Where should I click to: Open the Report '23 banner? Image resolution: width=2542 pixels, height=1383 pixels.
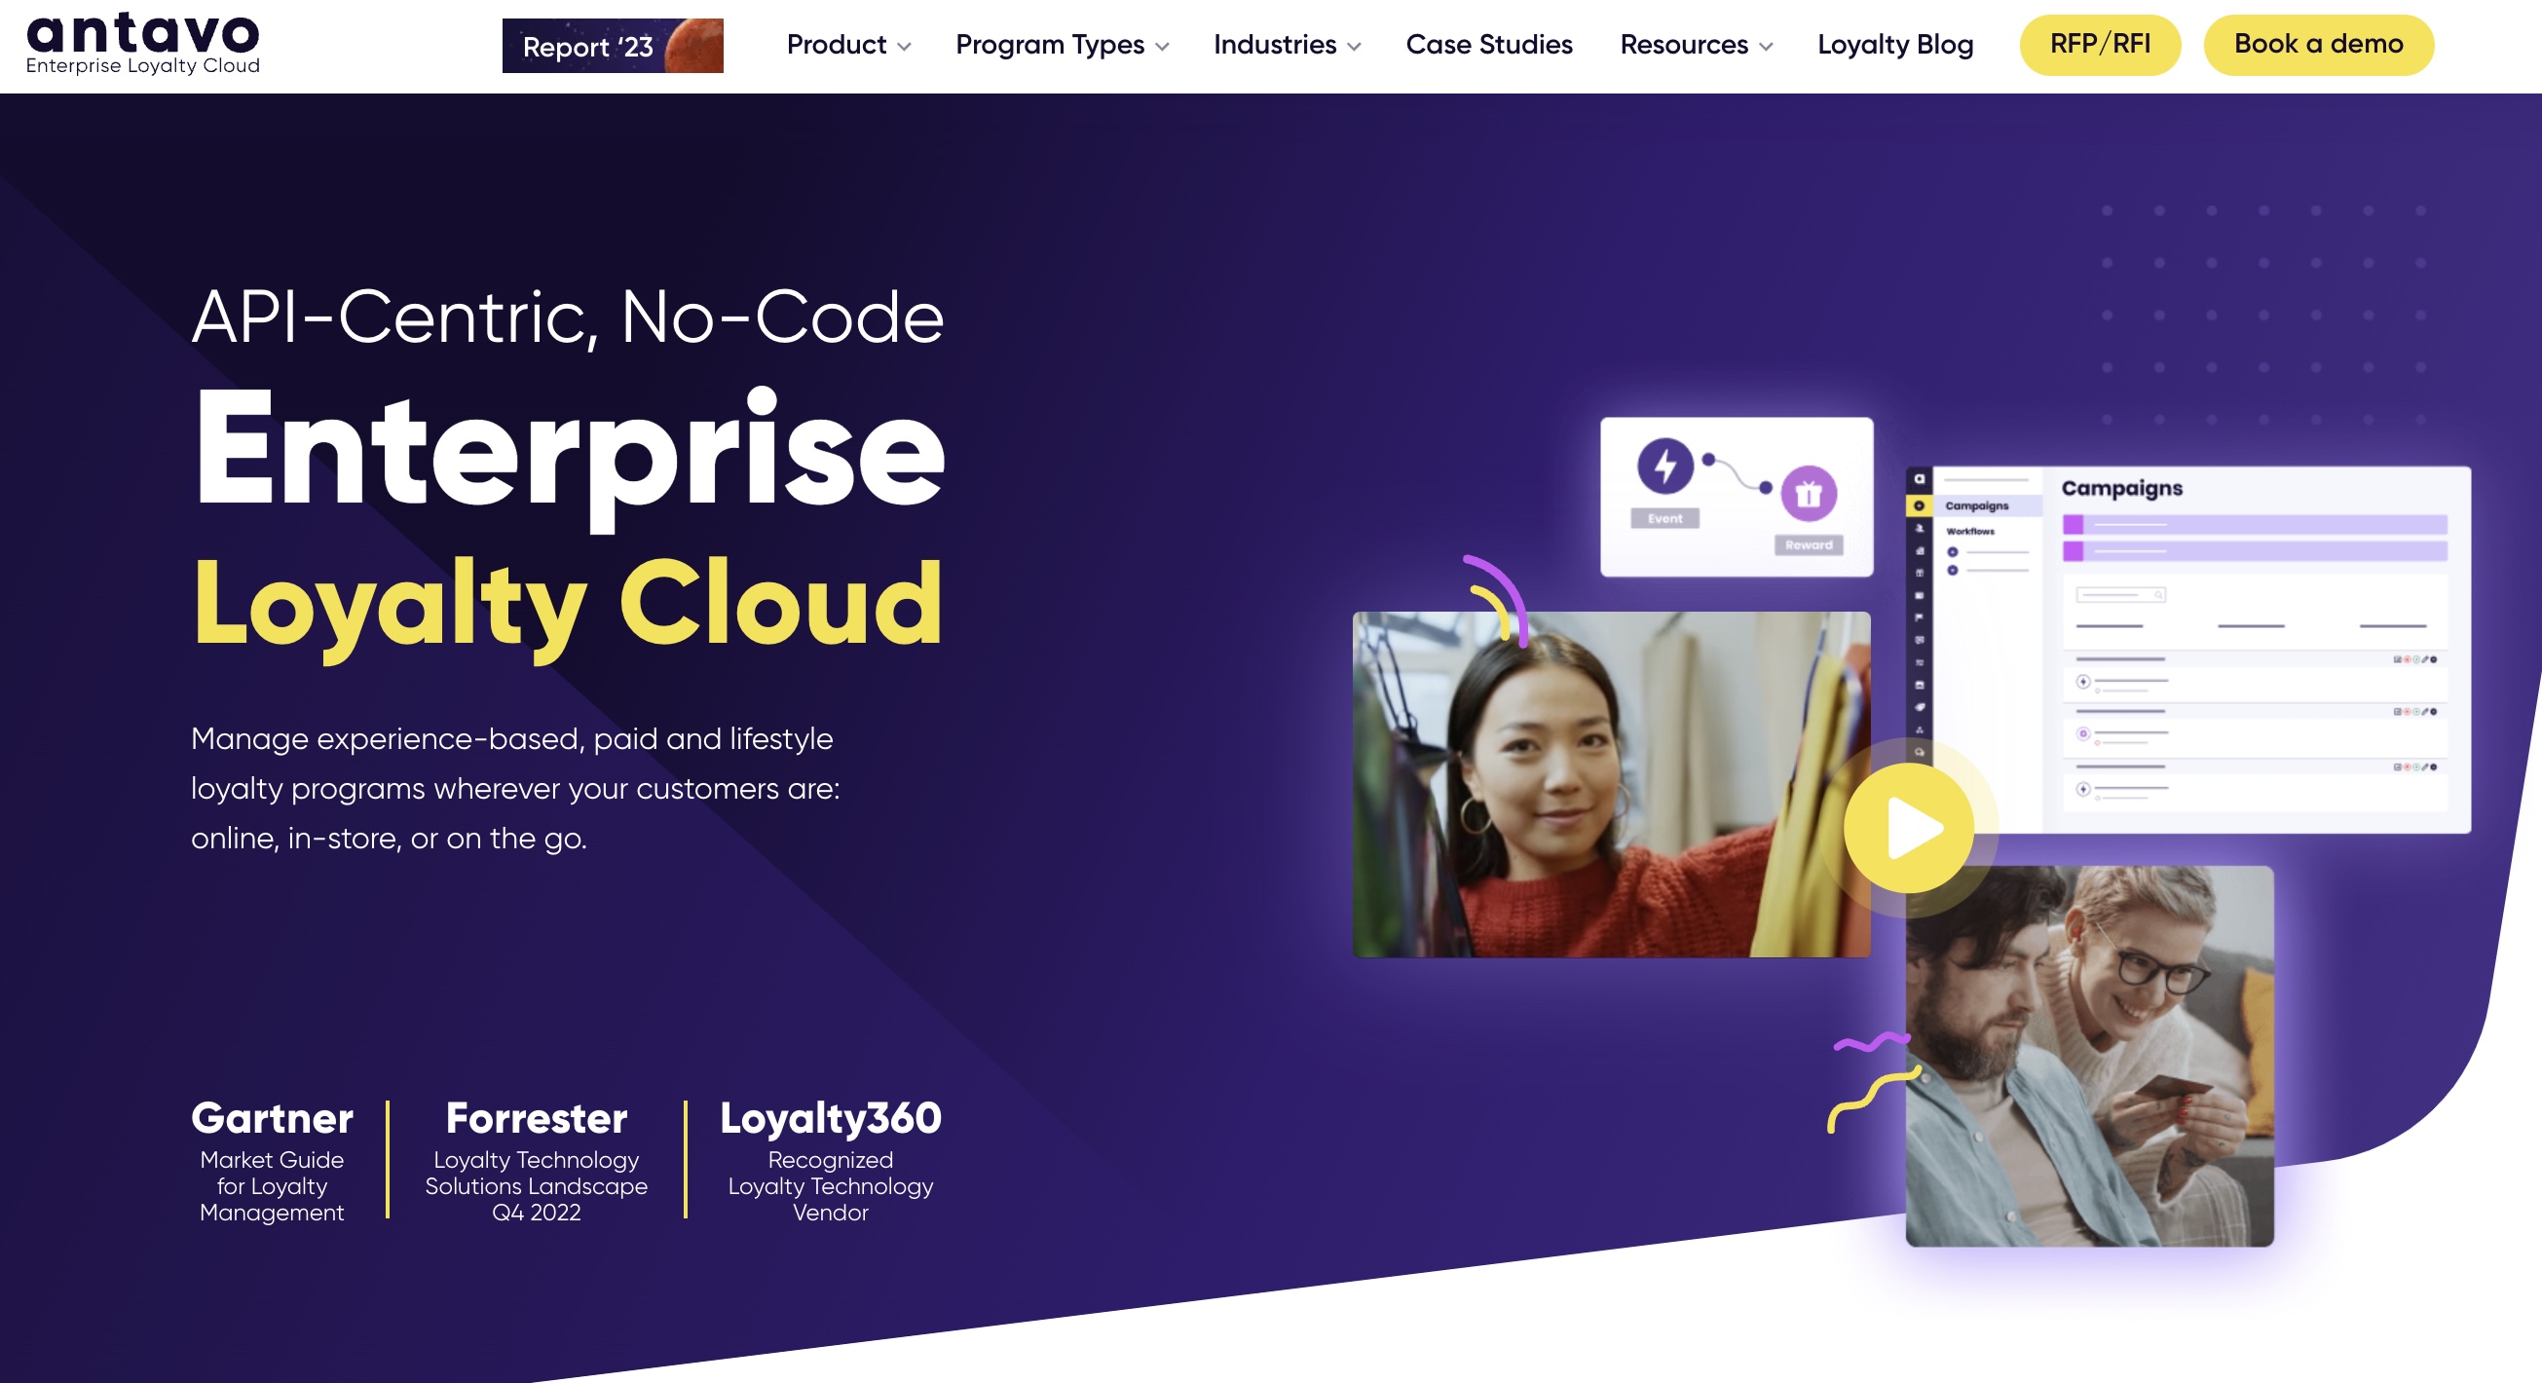pyautogui.click(x=612, y=46)
